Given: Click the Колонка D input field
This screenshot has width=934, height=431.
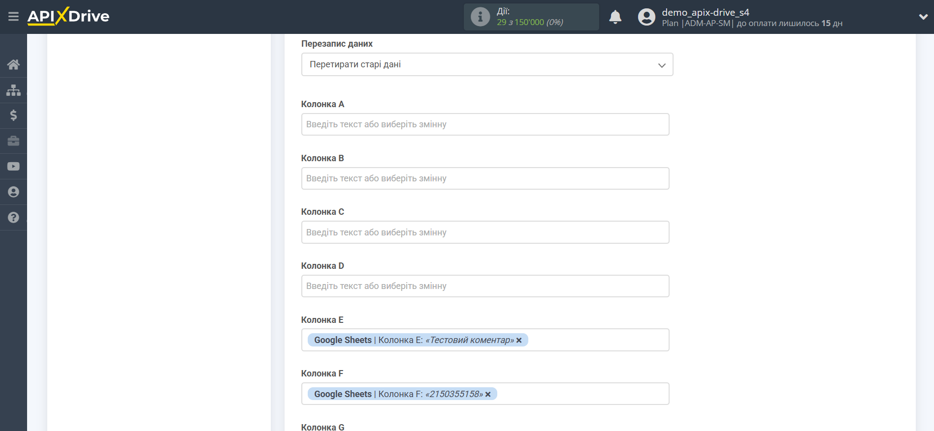Looking at the screenshot, I should (x=485, y=286).
